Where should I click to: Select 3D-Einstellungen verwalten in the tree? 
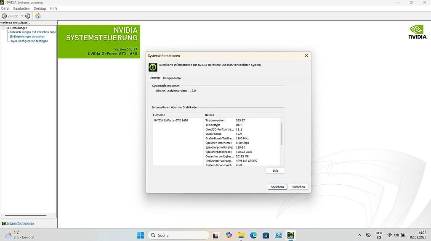(x=27, y=37)
